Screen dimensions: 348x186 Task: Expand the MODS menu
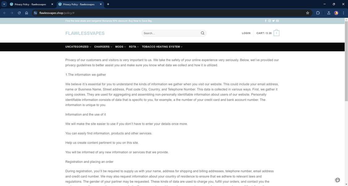[x=121, y=47]
